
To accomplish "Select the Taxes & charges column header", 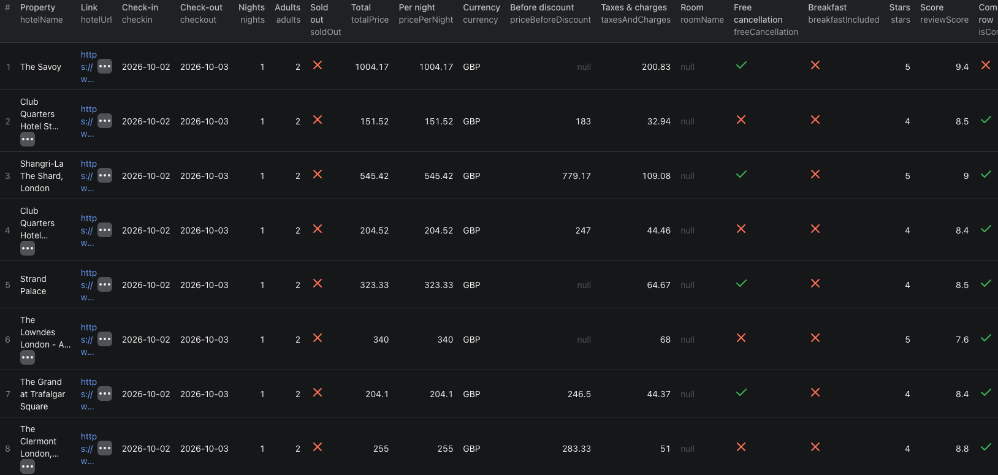I will 636,13.
